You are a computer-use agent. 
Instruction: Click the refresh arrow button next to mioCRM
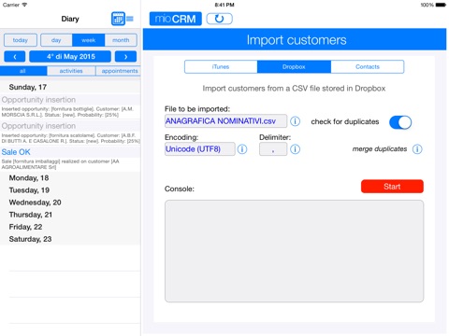[220, 19]
